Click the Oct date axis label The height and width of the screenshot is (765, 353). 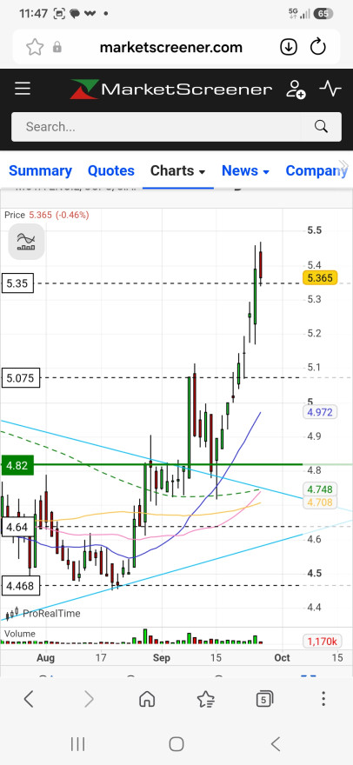click(x=283, y=658)
